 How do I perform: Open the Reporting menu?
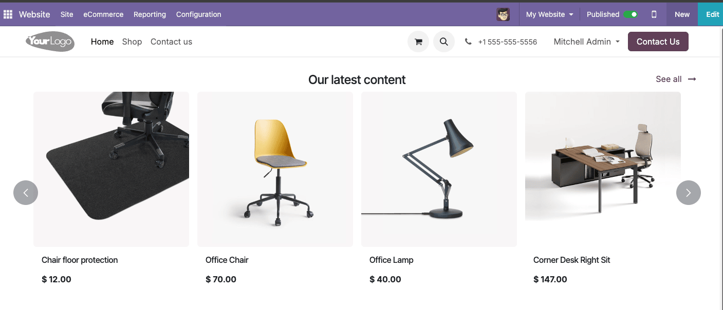pos(150,14)
